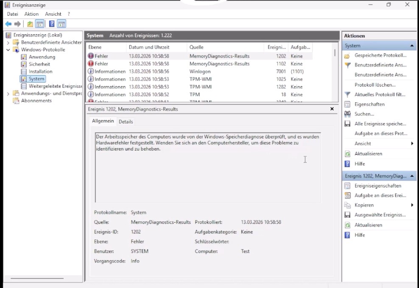
Task: Click the blue help question-mark toolbar icon
Action: (x=52, y=24)
